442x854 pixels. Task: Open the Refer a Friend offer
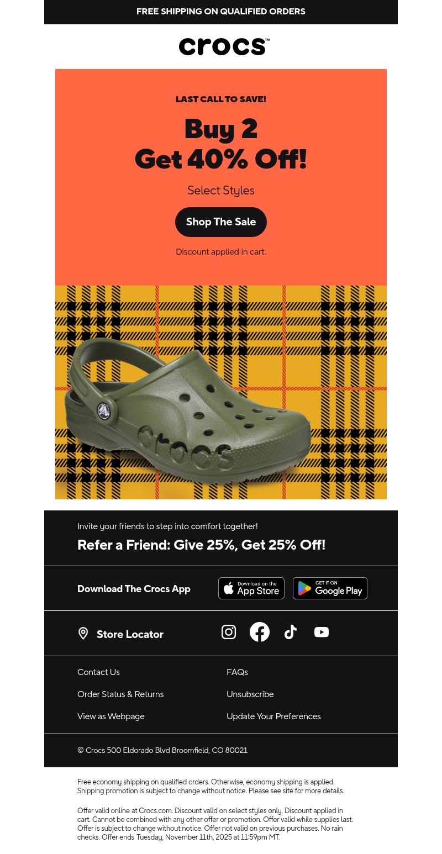[x=201, y=545]
